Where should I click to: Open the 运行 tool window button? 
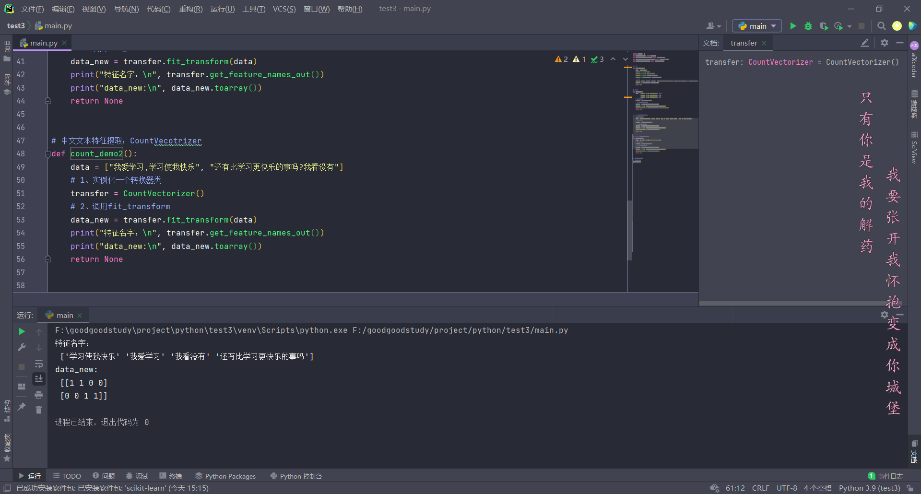click(30, 476)
